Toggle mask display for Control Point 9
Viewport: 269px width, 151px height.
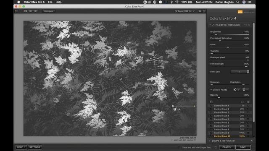coord(248,133)
